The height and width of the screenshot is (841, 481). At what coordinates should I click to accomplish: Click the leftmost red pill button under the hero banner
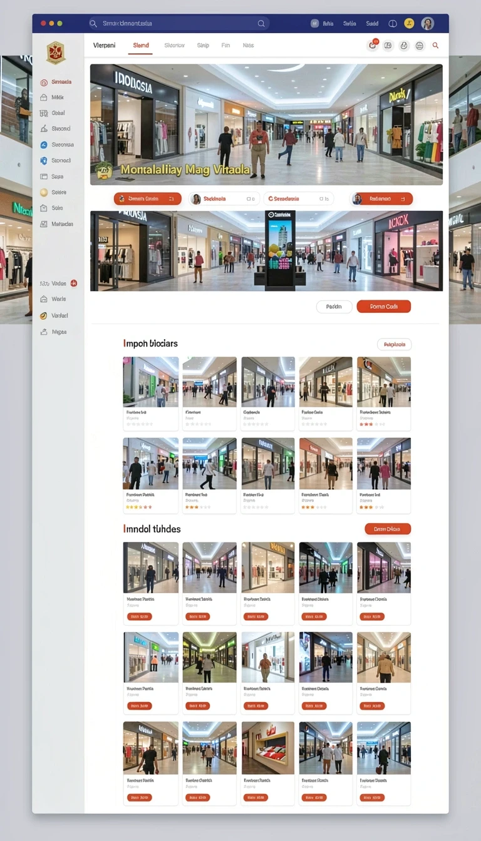pyautogui.click(x=148, y=198)
